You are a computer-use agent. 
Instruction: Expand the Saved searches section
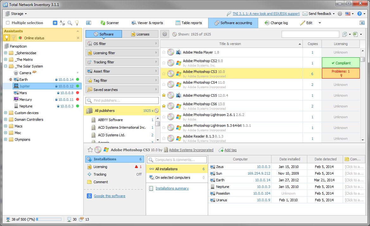122,89
